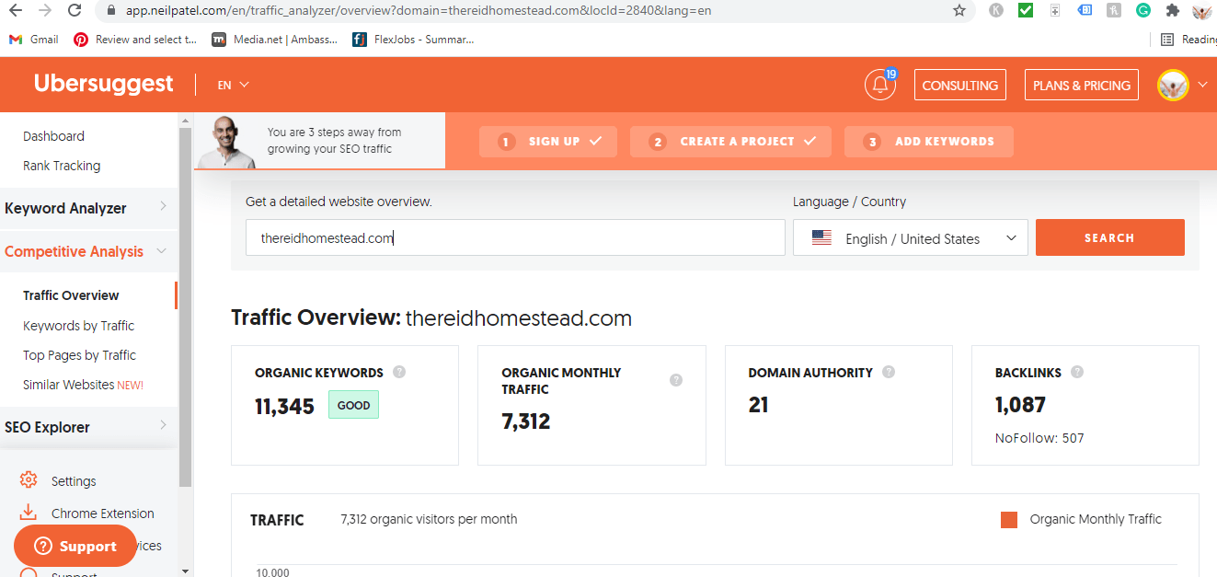Go forward with the browser forward arrow
Screen dimensions: 1217x577
point(45,11)
